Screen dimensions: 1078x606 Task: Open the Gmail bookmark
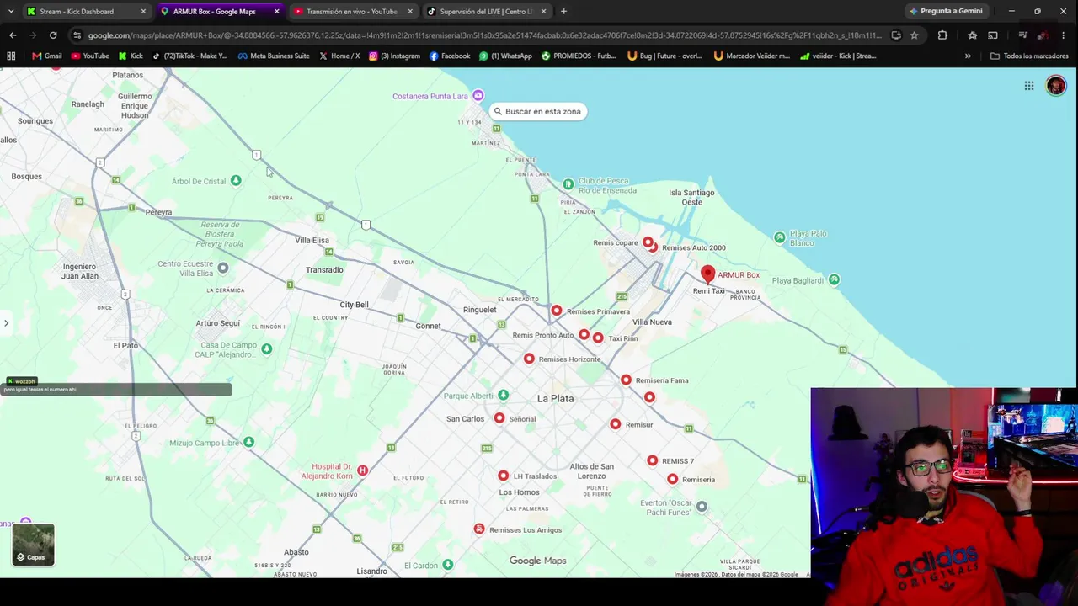[x=47, y=56]
